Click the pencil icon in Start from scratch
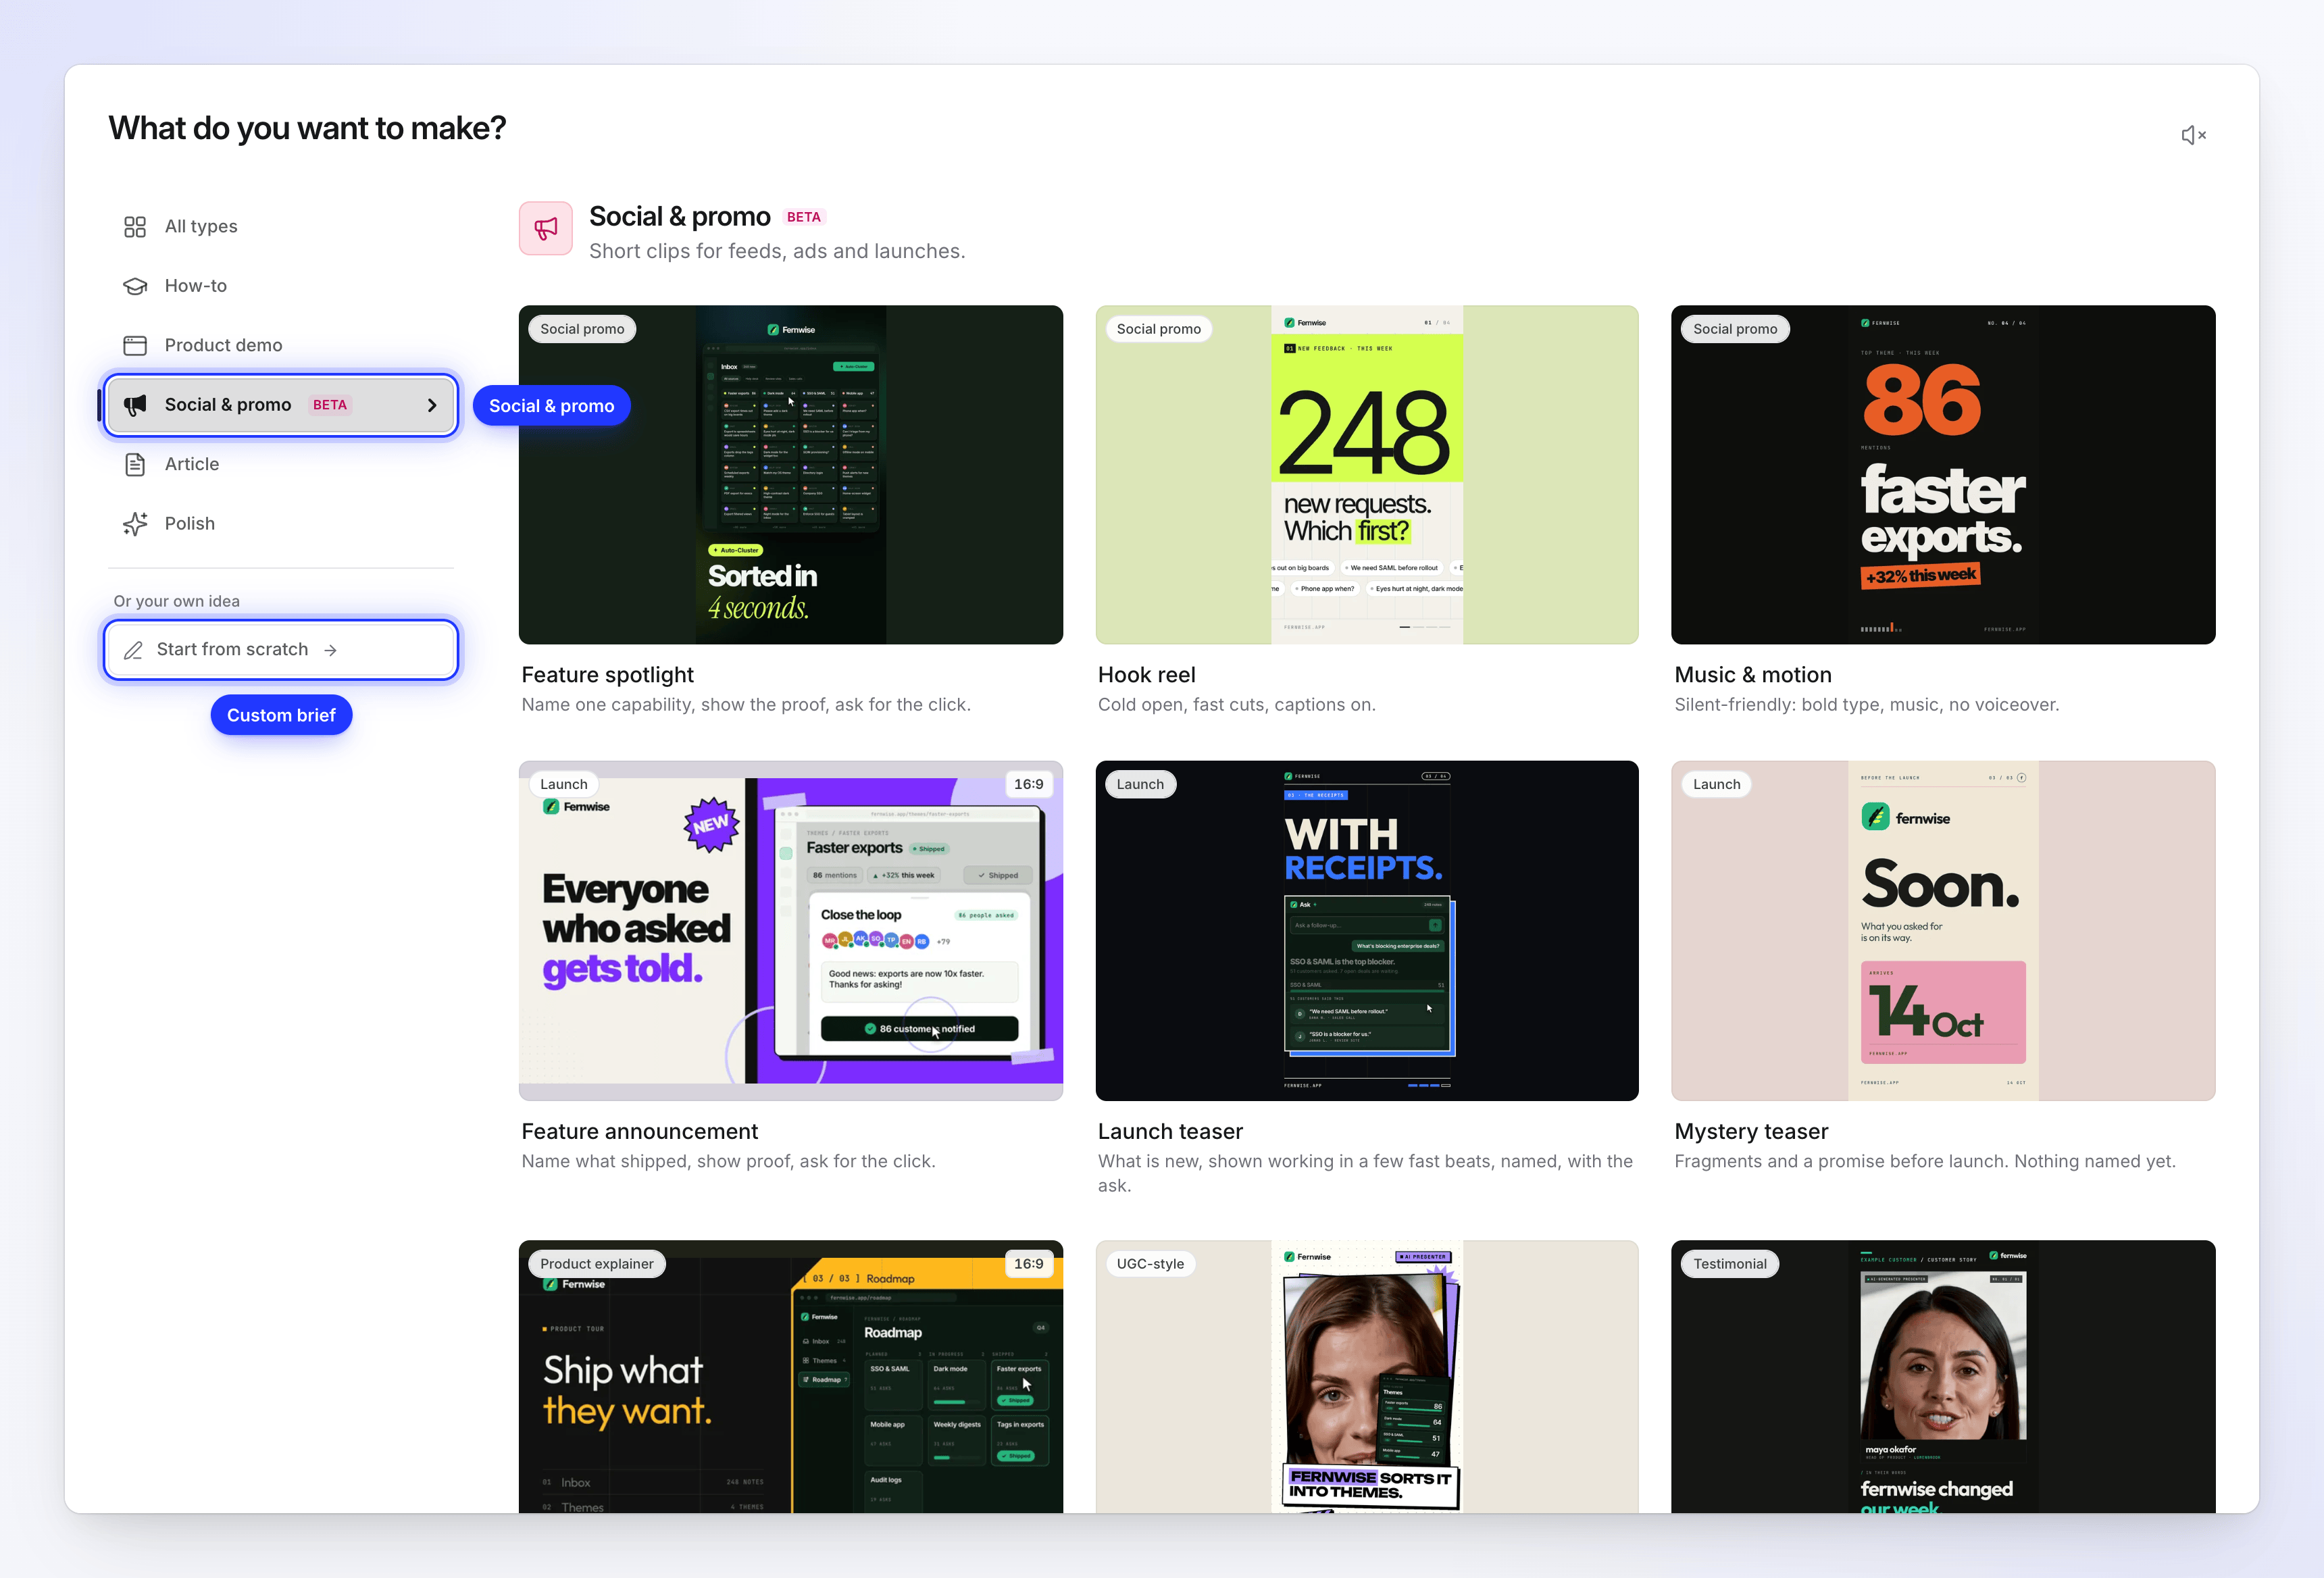 tap(133, 650)
